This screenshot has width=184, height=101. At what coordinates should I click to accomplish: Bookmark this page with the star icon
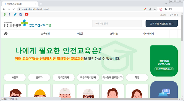click(155, 9)
